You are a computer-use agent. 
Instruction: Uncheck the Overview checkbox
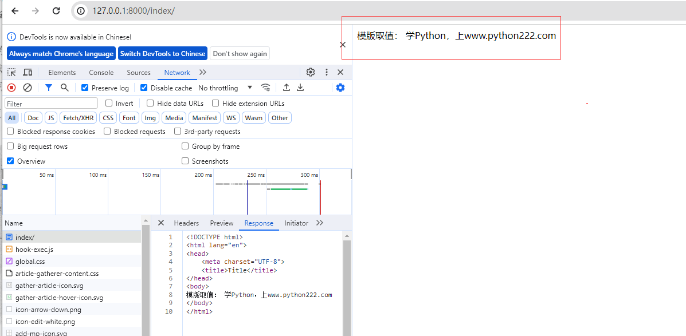(x=10, y=161)
